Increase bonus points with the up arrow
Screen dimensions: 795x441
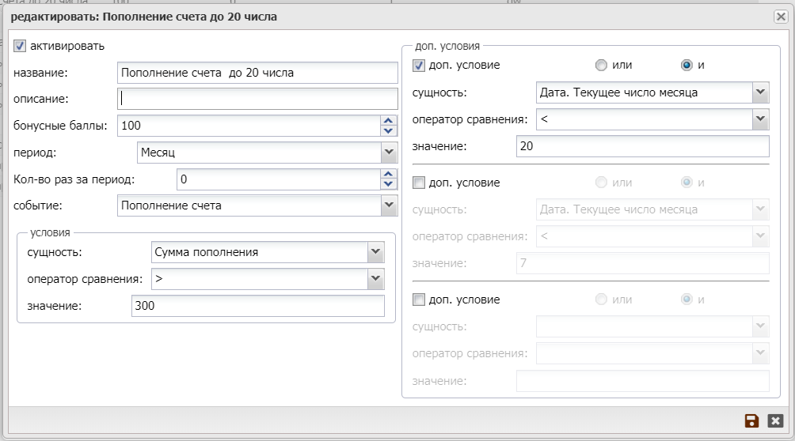(388, 121)
